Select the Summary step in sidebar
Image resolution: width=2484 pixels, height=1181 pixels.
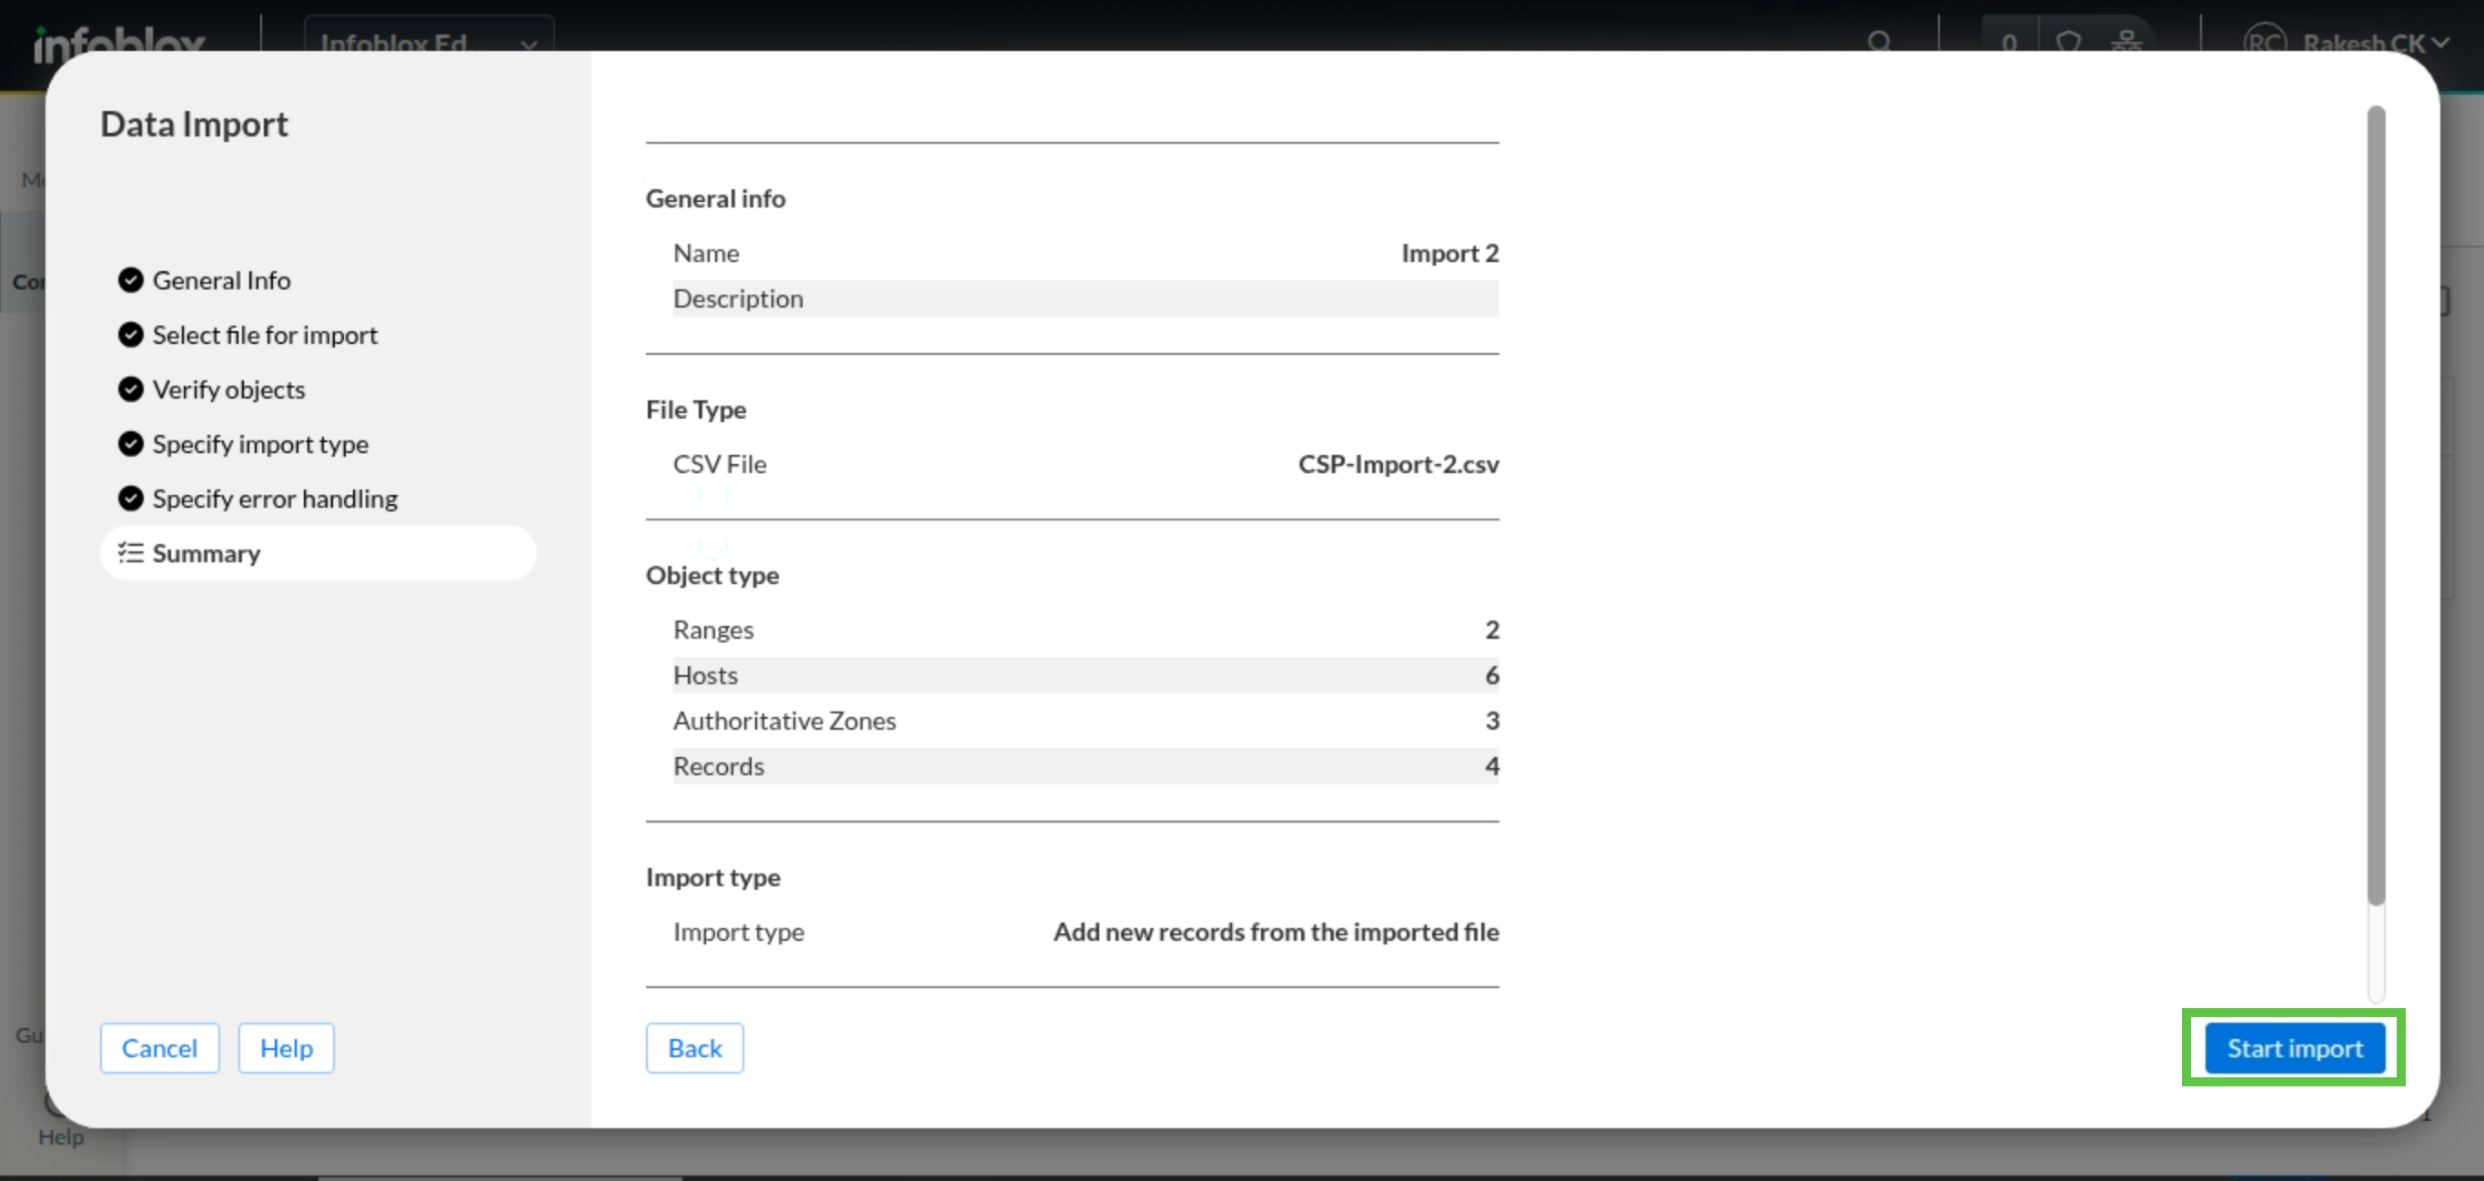(x=207, y=552)
